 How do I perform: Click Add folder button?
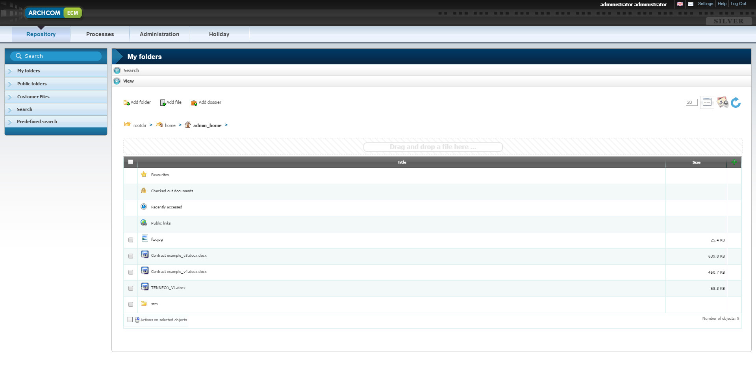(137, 103)
